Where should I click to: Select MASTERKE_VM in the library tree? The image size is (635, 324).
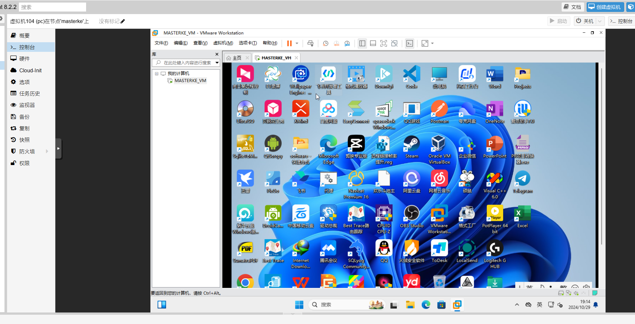190,81
